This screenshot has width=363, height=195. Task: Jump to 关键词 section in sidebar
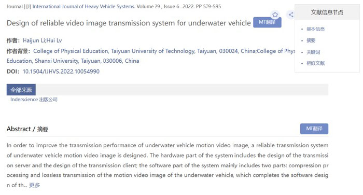[313, 52]
